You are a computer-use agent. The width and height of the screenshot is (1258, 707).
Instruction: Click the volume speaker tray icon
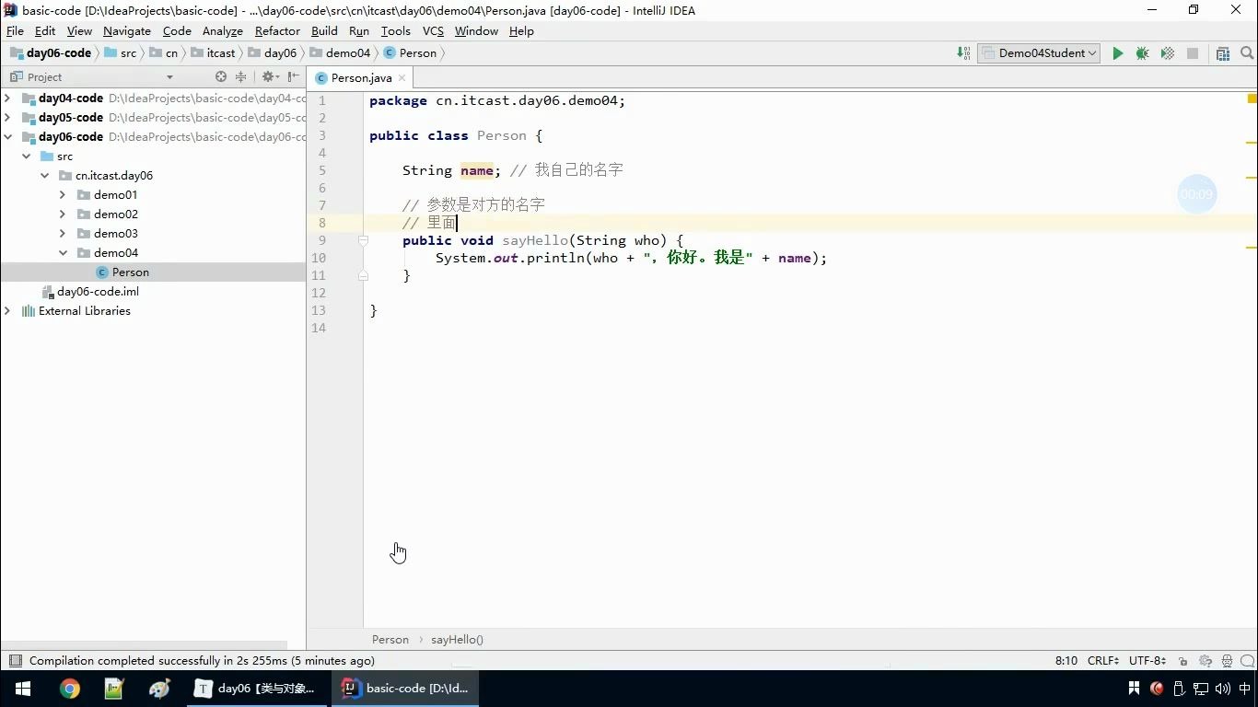point(1222,689)
